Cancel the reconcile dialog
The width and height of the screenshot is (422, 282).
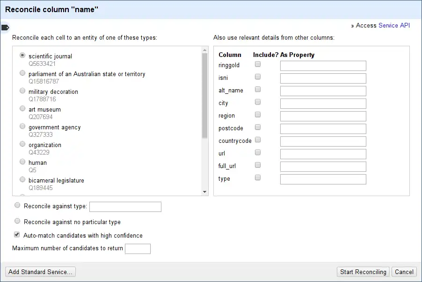(404, 272)
